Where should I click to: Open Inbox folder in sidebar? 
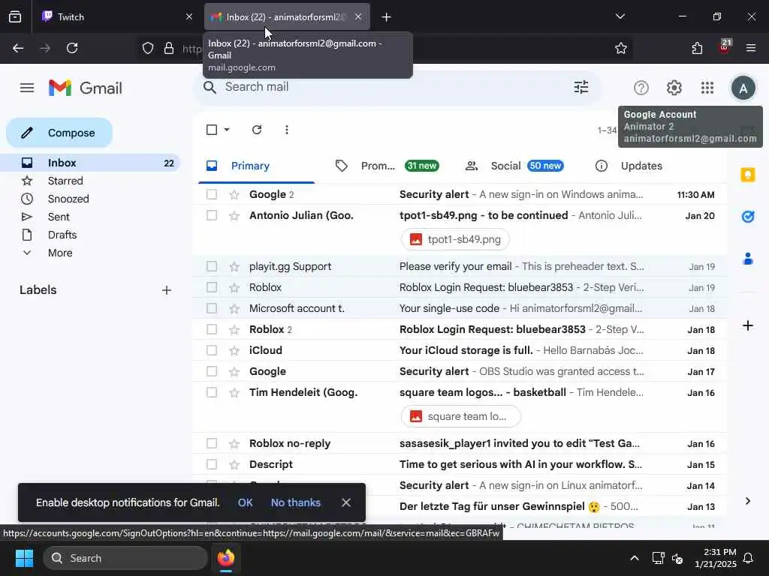pyautogui.click(x=90, y=163)
